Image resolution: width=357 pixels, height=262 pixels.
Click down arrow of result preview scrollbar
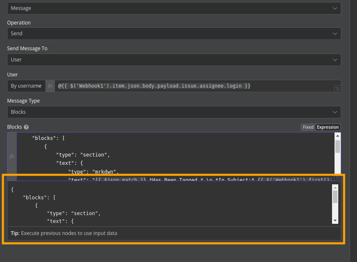[335, 220]
